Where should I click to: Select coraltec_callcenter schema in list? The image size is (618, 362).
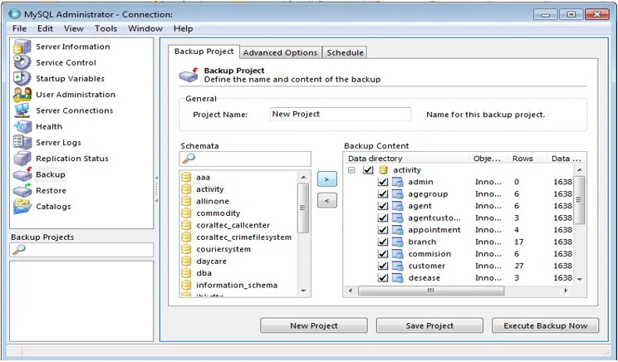coord(233,225)
